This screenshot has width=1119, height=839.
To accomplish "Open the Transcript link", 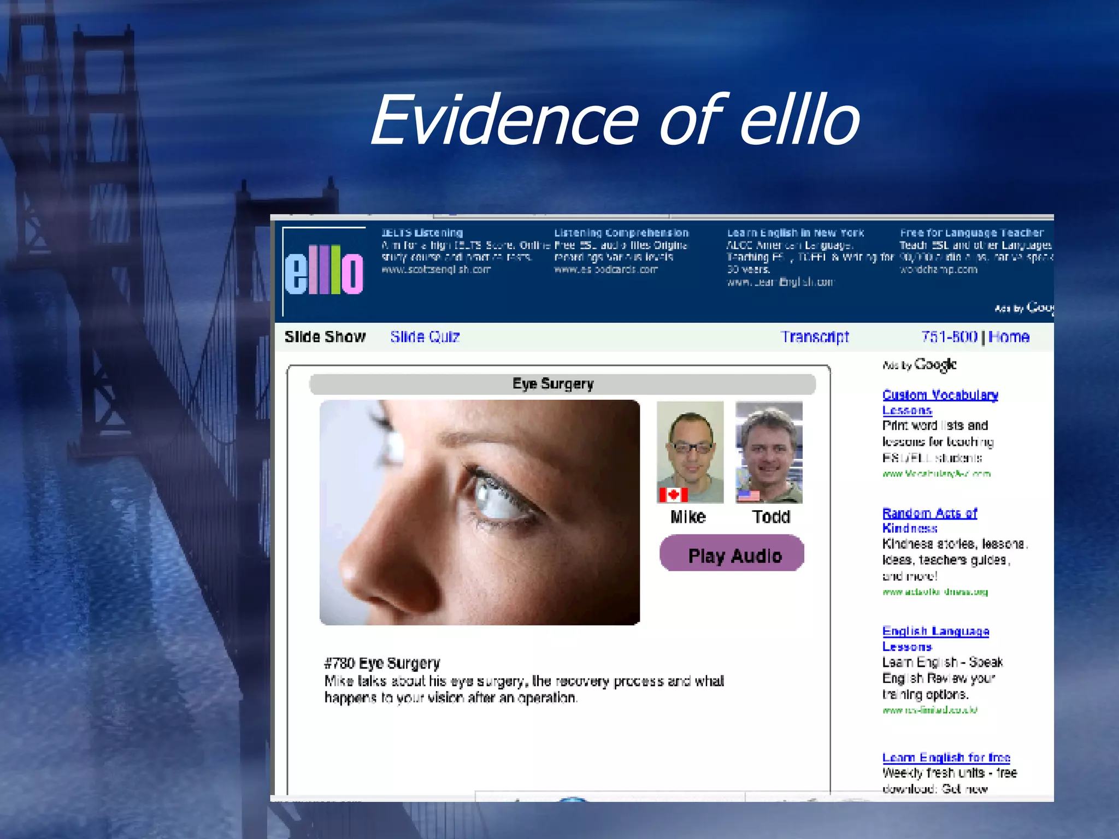I will click(814, 337).
